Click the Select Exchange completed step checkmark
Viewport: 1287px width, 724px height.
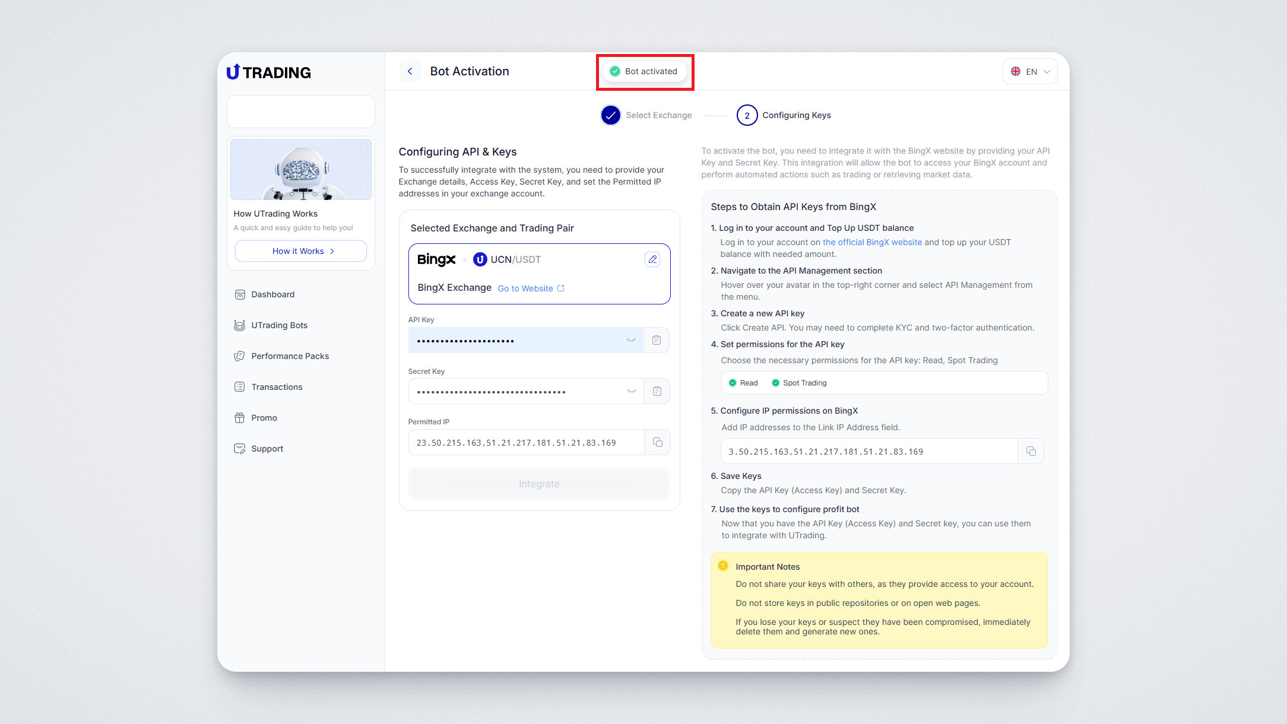(610, 115)
